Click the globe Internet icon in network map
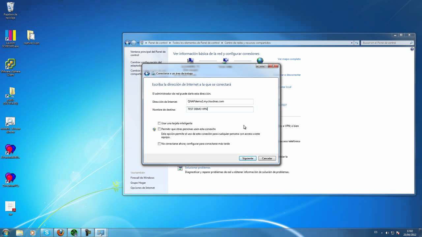422x237 pixels. [260, 61]
